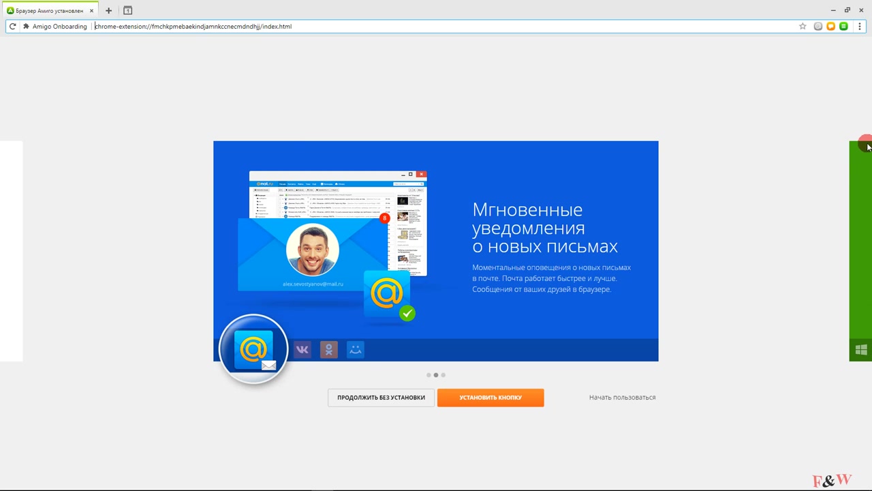Close the Amigo browser window

(861, 10)
